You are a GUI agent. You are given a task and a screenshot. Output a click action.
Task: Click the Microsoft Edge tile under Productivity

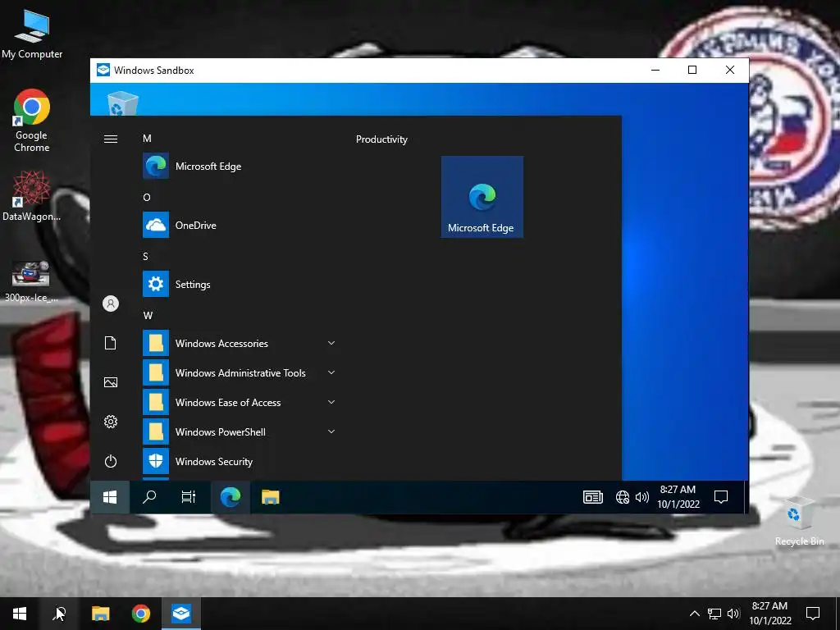[482, 197]
